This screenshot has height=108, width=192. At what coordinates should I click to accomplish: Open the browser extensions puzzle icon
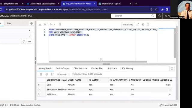(162, 10)
